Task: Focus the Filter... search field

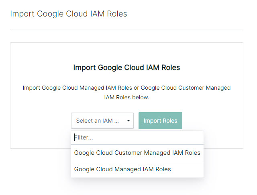Action: coord(137,138)
